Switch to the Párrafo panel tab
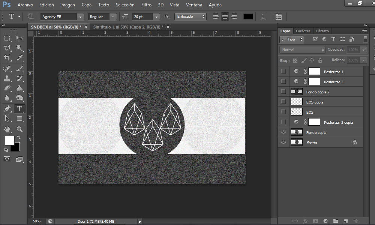This screenshot has height=225, width=375. [x=322, y=31]
